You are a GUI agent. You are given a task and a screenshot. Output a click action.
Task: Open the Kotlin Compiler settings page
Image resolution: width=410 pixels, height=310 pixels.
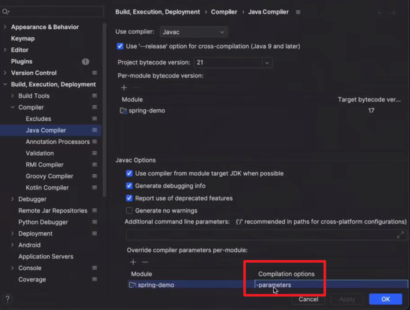(47, 187)
